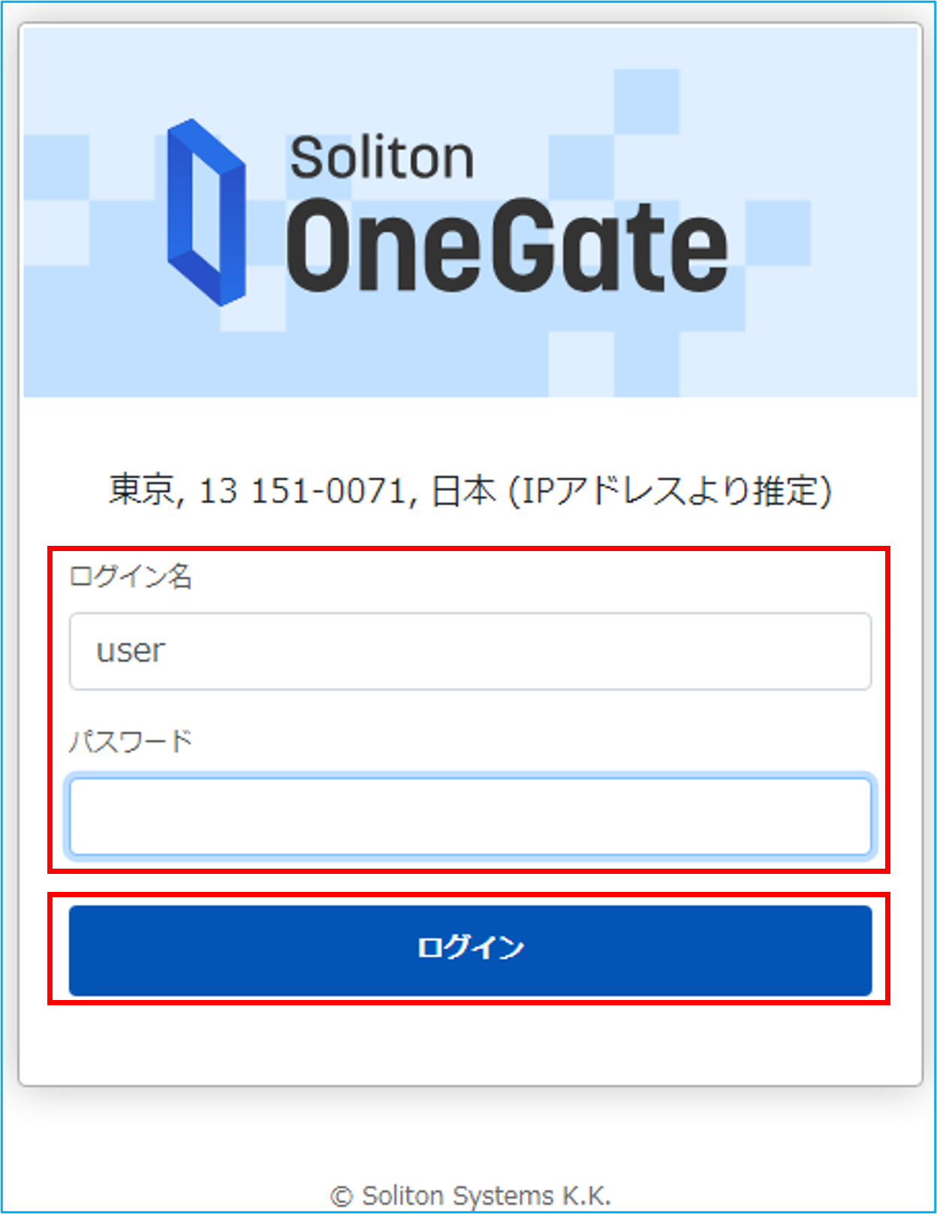The width and height of the screenshot is (937, 1214).
Task: Click the 東京 location word
Action: click(142, 490)
